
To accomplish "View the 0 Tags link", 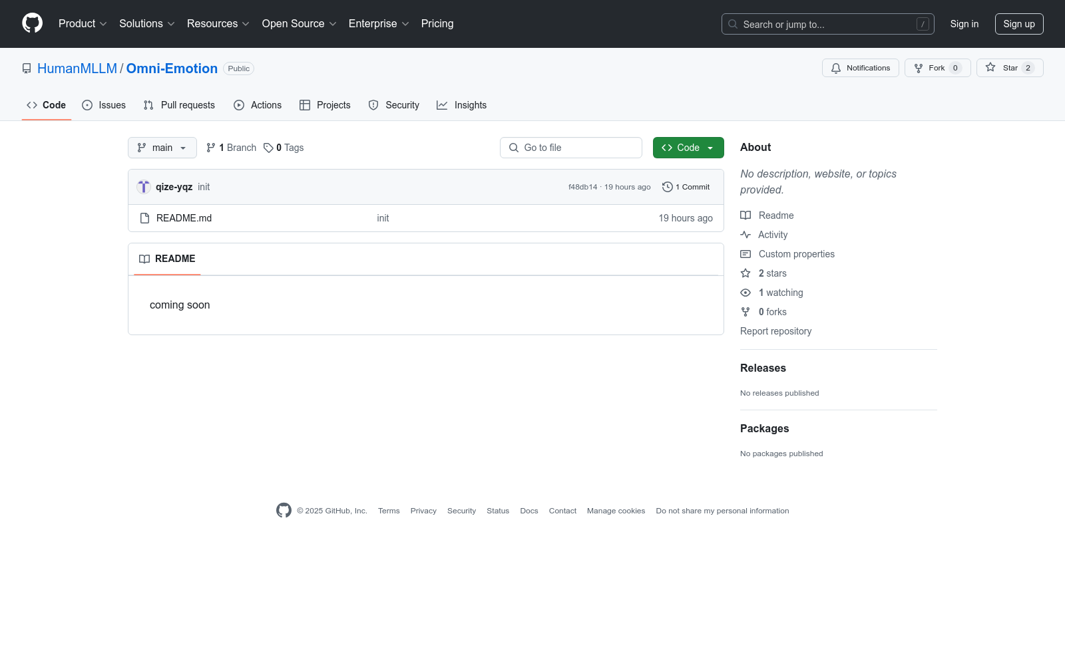I will point(284,148).
